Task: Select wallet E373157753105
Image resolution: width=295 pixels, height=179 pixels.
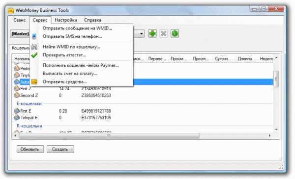Action: pos(96,118)
